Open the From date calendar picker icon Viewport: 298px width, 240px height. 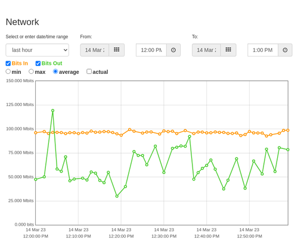117,50
